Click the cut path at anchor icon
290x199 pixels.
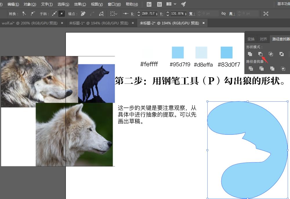point(101,14)
